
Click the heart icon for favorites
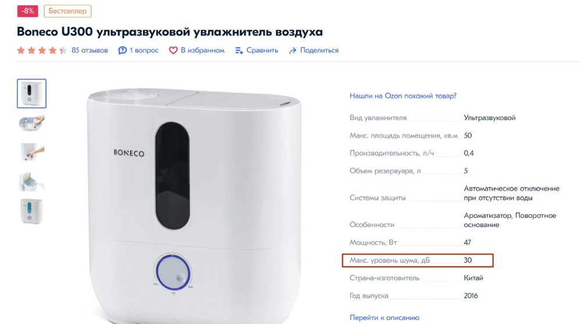point(173,51)
